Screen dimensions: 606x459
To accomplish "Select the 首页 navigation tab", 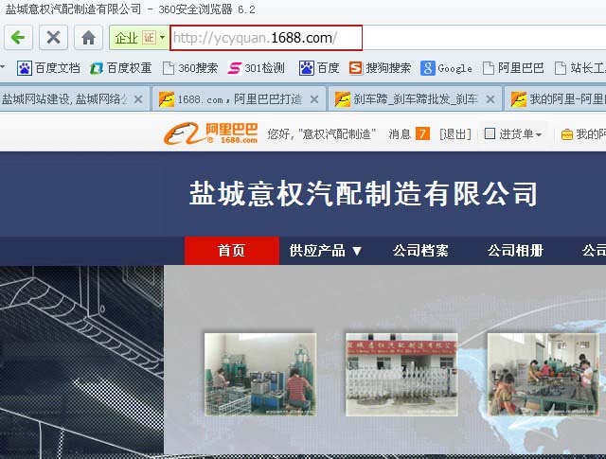I will [231, 251].
